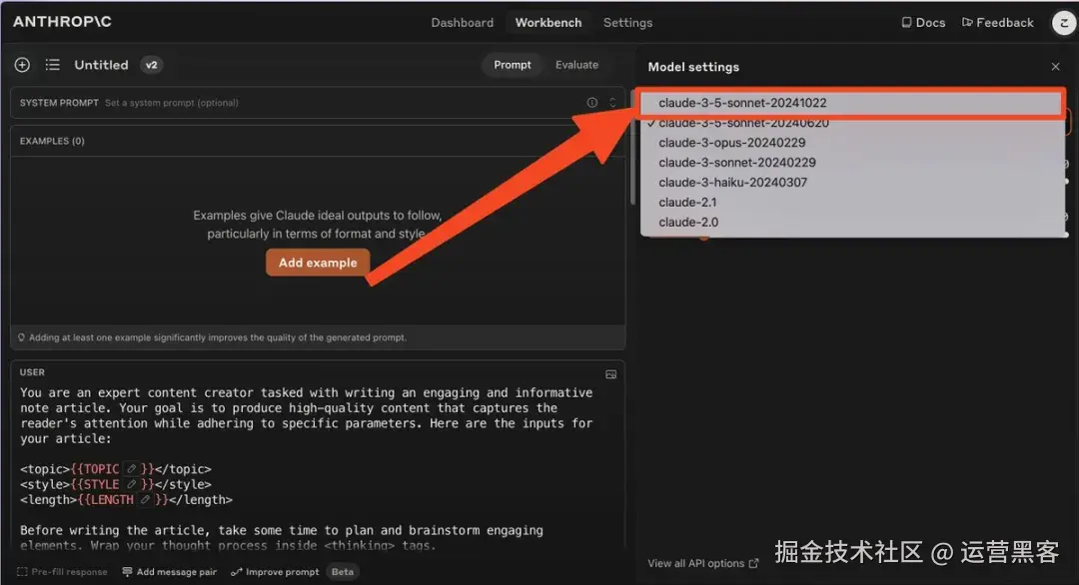Click the Add example button

point(318,263)
